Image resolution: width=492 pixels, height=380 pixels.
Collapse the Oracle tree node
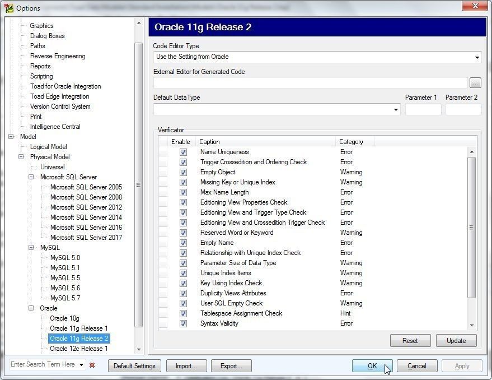(31, 308)
